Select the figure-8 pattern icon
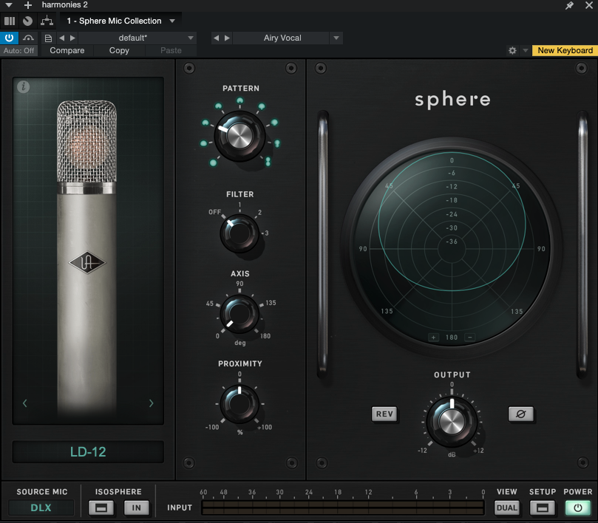 [x=268, y=161]
